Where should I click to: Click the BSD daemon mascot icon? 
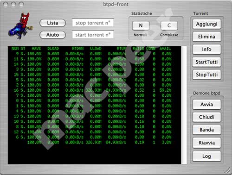tap(20, 26)
